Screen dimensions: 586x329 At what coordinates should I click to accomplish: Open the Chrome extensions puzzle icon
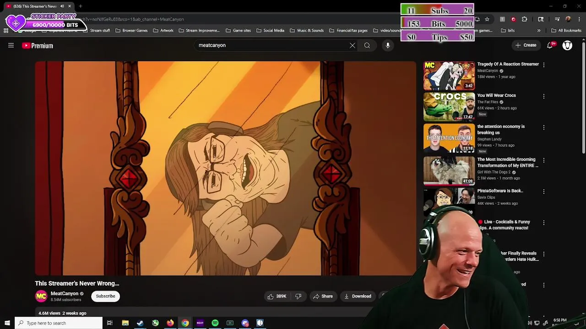(x=525, y=19)
